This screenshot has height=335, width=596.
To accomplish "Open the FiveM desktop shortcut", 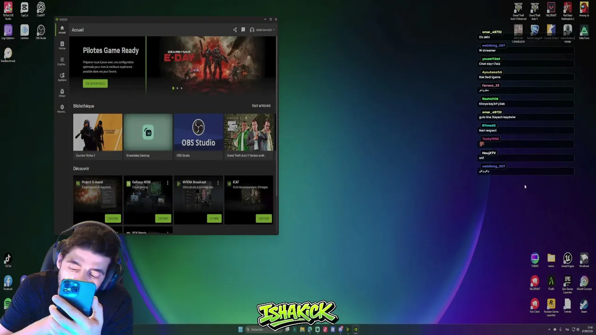I will [551, 283].
